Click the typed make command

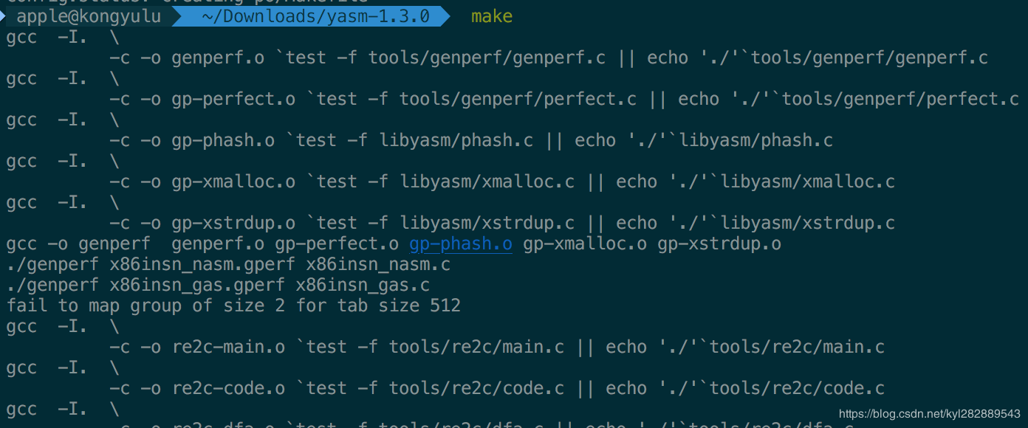491,15
